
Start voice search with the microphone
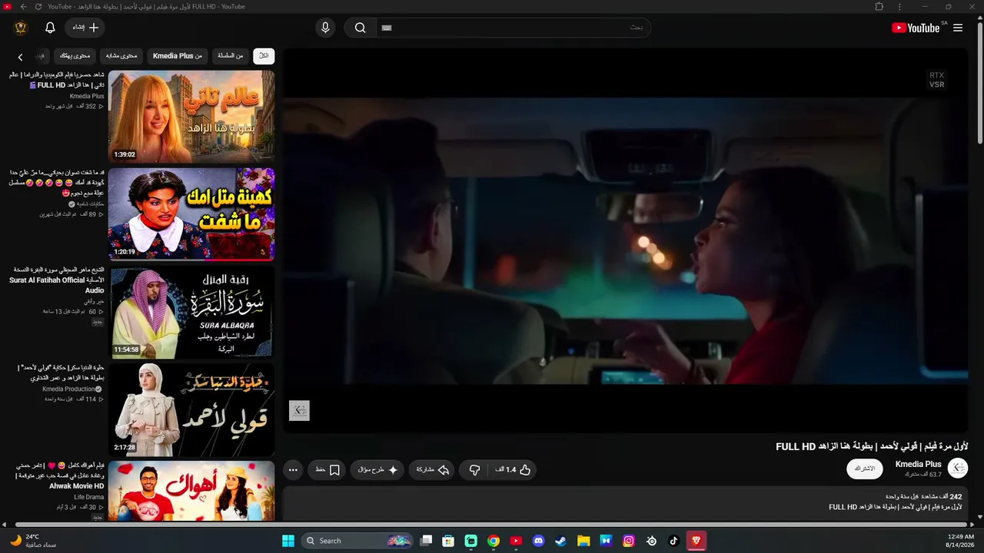point(325,28)
